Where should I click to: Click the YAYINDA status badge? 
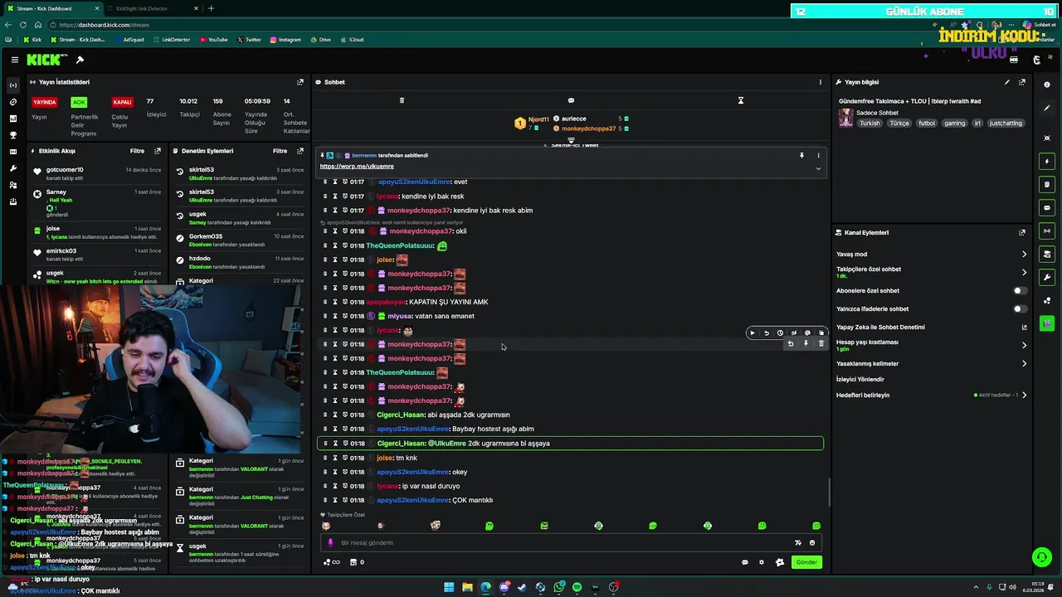[x=45, y=102]
